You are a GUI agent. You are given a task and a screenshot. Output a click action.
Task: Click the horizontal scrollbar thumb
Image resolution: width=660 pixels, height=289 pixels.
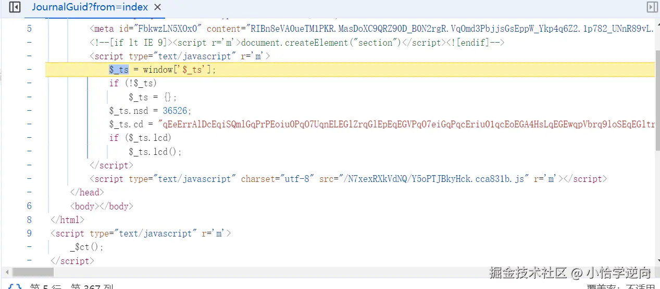point(33,272)
